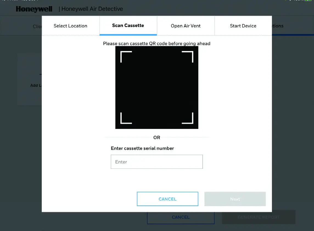Tap the QR code scanner viewfinder
The height and width of the screenshot is (231, 314).
tap(157, 88)
